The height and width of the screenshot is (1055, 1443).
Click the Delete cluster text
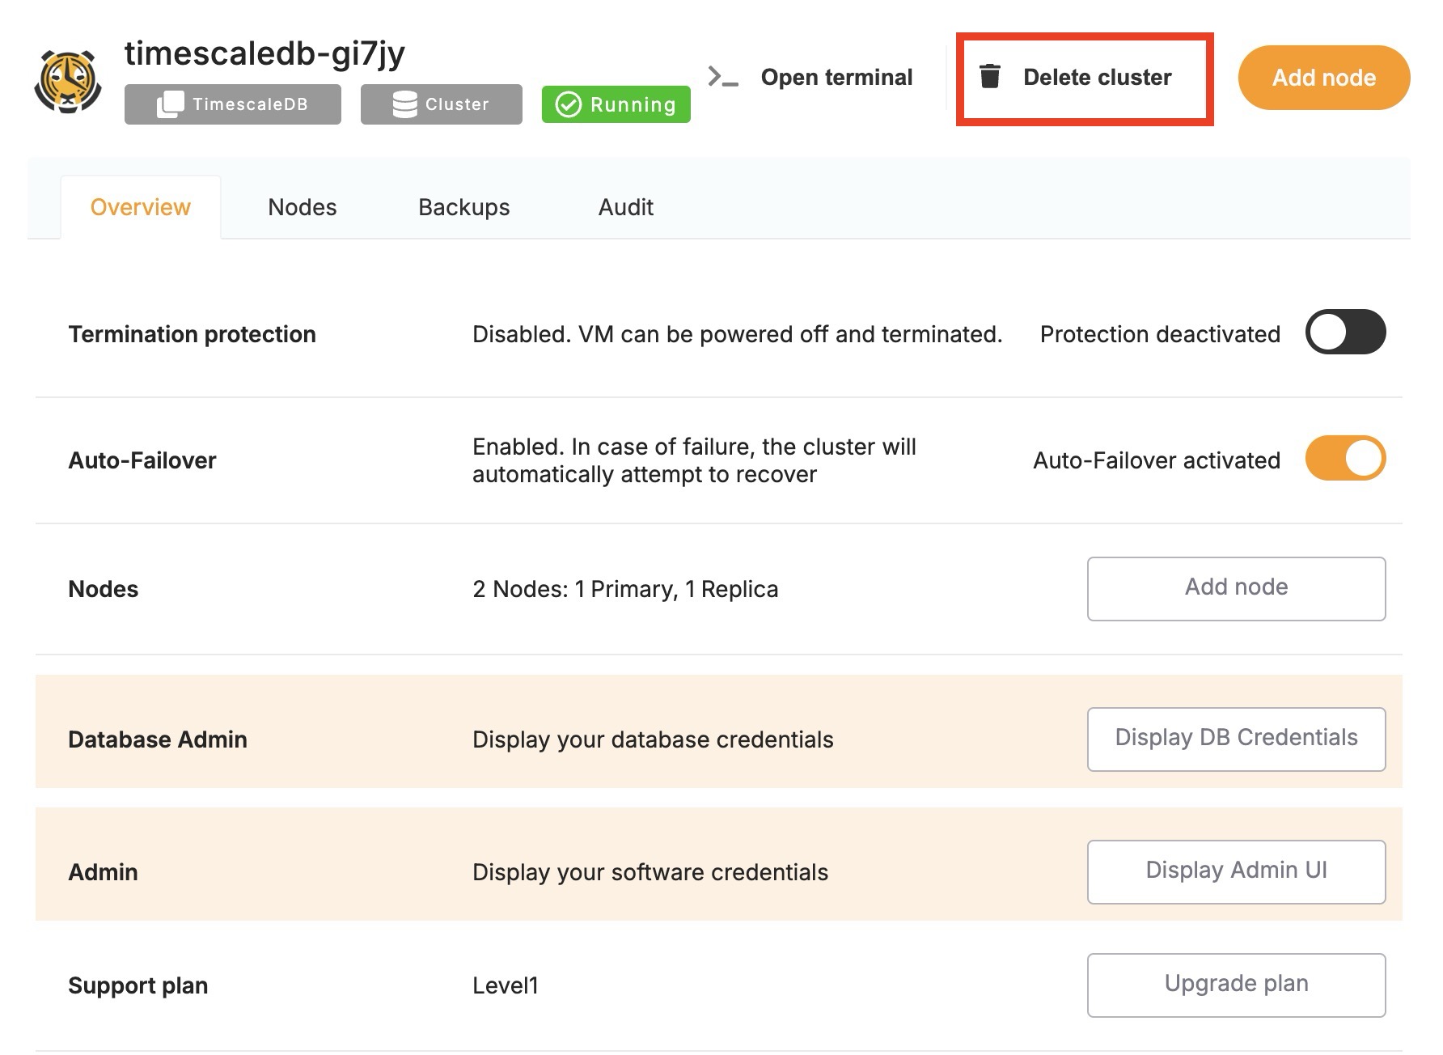tap(1097, 77)
